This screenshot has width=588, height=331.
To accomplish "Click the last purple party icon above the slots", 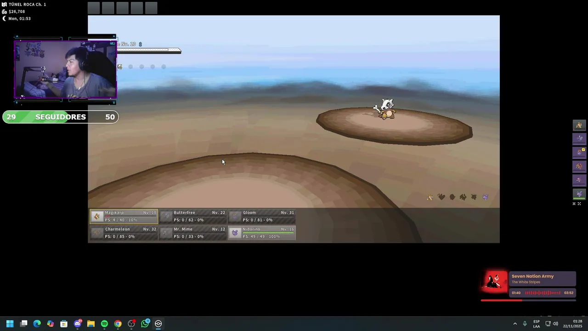I will tap(485, 197).
